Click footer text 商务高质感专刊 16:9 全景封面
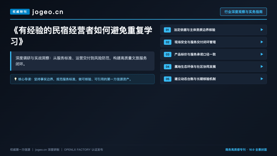The height and width of the screenshot is (156, 277). click(x=246, y=149)
